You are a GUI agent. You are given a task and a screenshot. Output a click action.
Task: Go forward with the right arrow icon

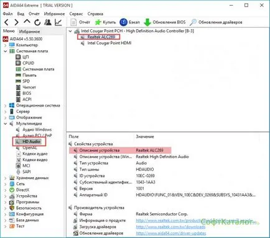(16, 22)
